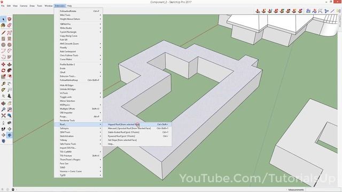The height and width of the screenshot is (192, 342).
Task: Open Help... in the Roof submenu
Action: 137,144
